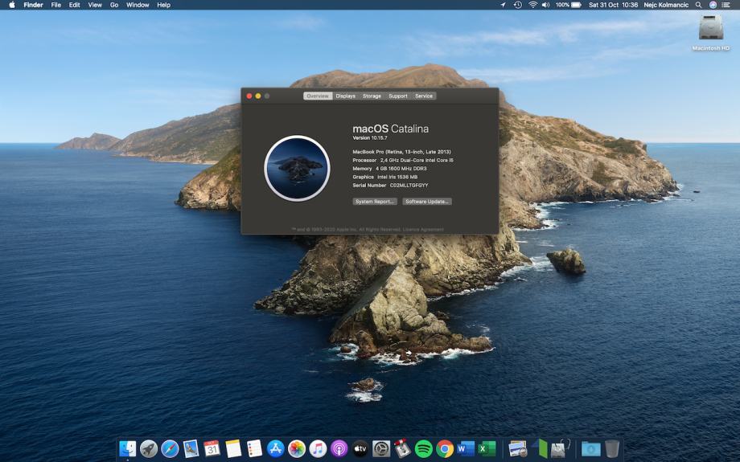Open the Help menu
Image resolution: width=740 pixels, height=462 pixels.
point(164,5)
